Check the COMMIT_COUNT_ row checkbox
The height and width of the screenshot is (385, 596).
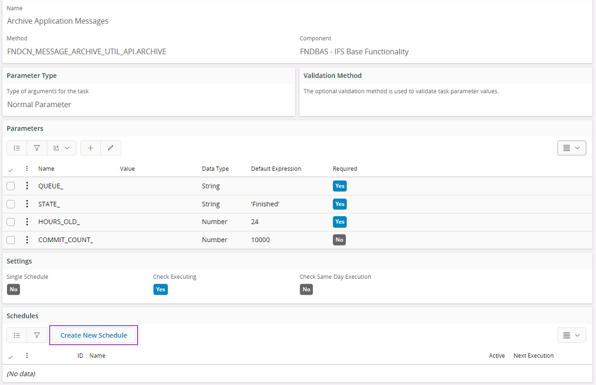[11, 240]
